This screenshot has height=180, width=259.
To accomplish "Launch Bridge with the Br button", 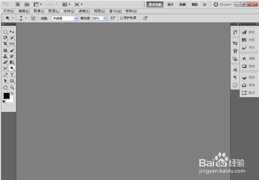I will pos(18,4).
